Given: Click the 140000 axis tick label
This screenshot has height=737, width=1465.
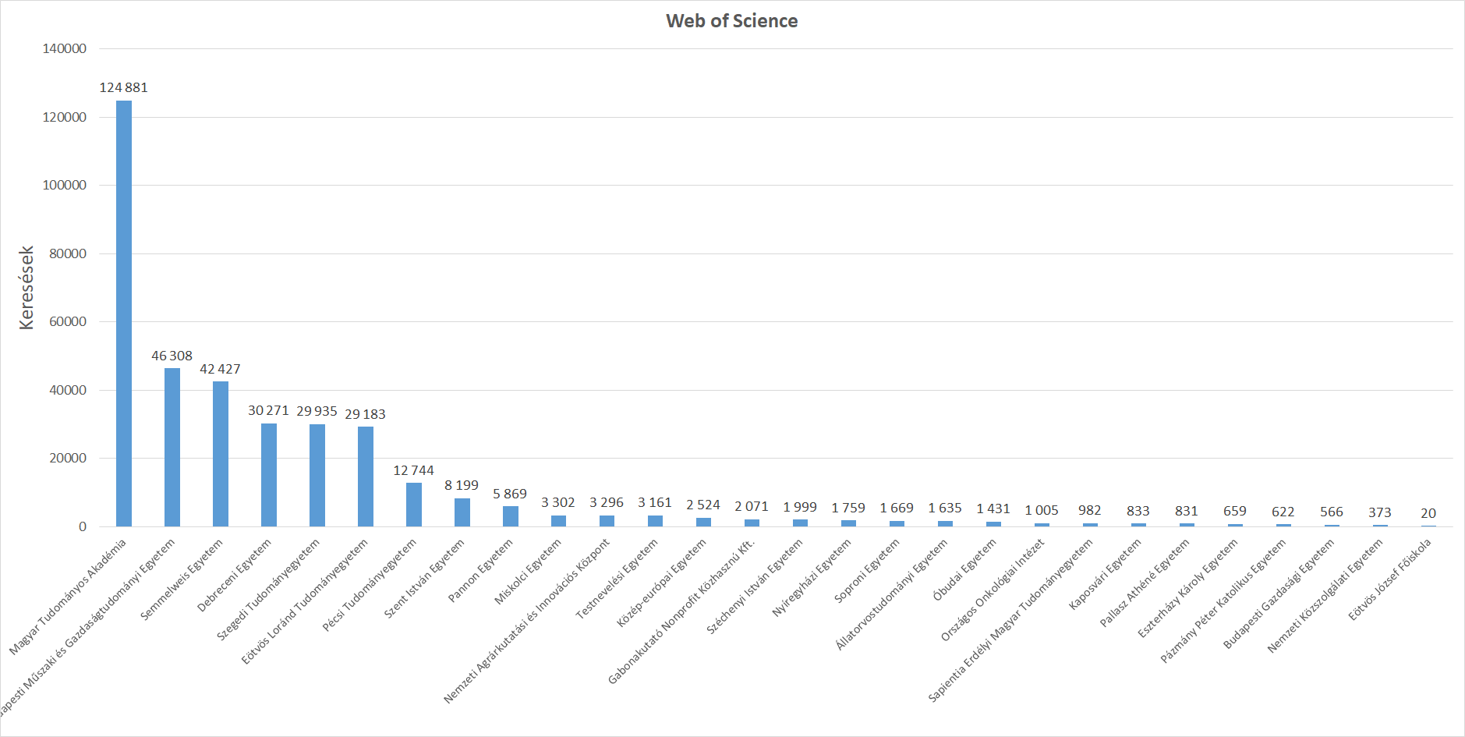Looking at the screenshot, I should coord(65,48).
